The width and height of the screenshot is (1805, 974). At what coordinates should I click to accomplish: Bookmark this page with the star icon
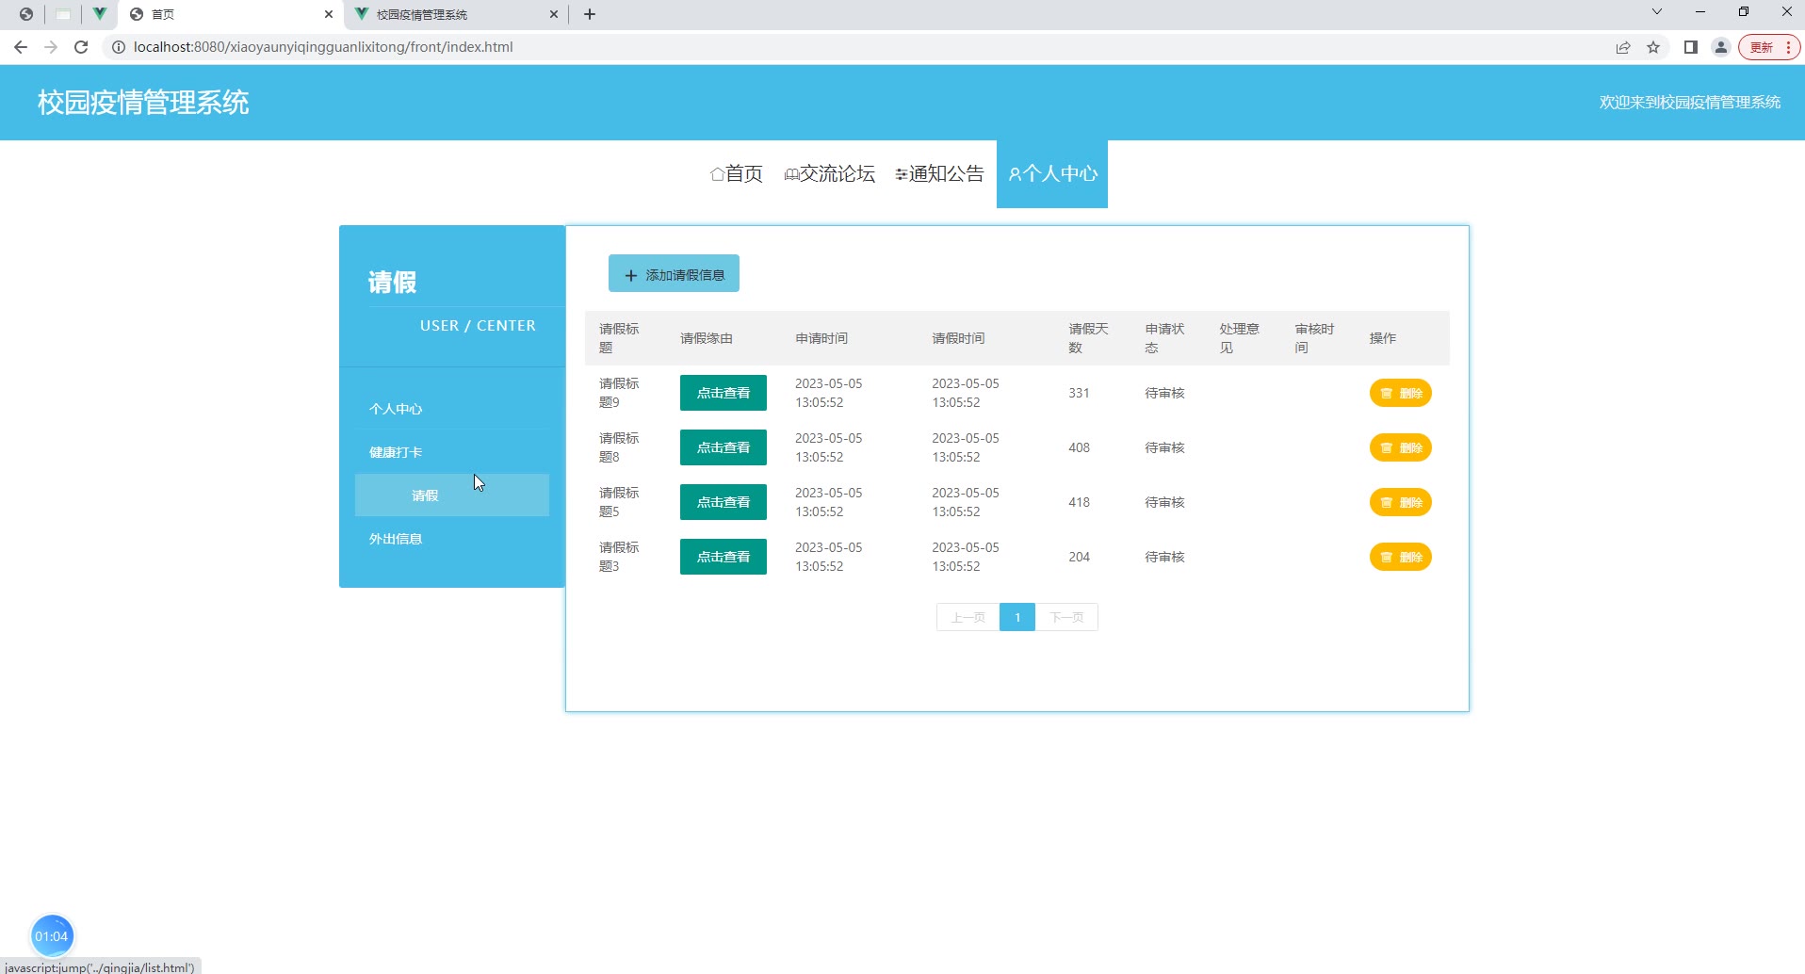[1653, 47]
